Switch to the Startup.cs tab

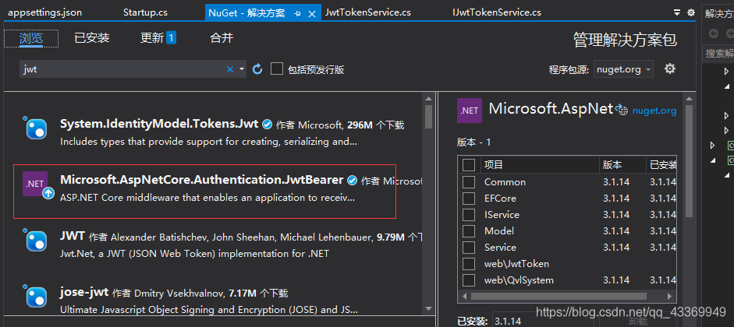(145, 12)
